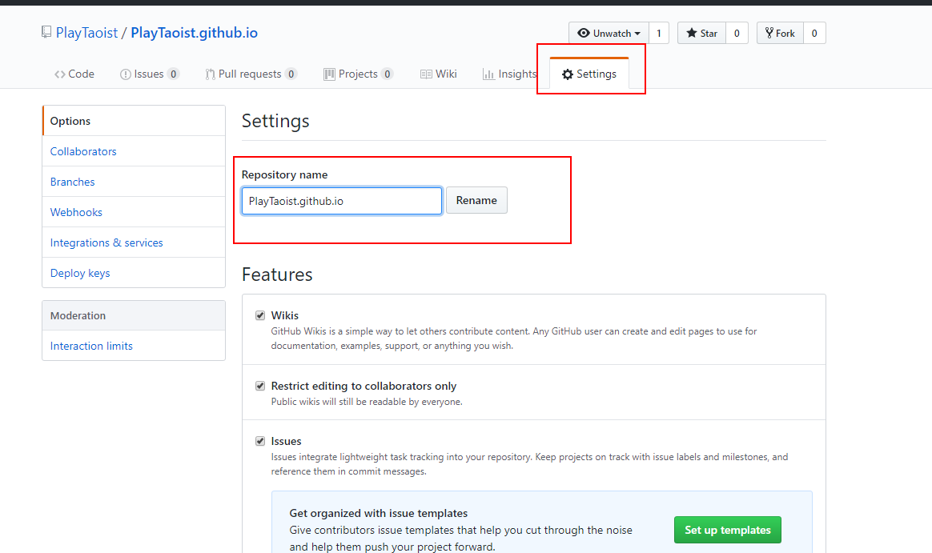Switch to the Issues tab label
932x553 pixels.
coord(149,74)
